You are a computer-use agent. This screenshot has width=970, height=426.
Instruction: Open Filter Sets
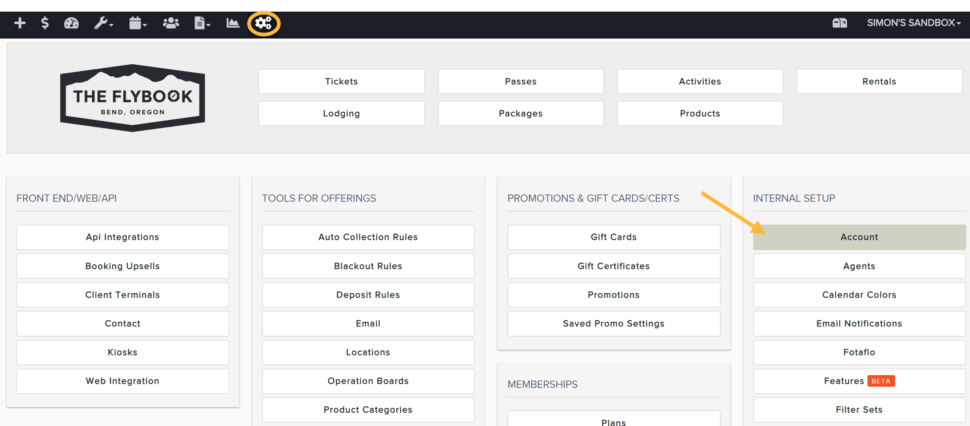(859, 410)
